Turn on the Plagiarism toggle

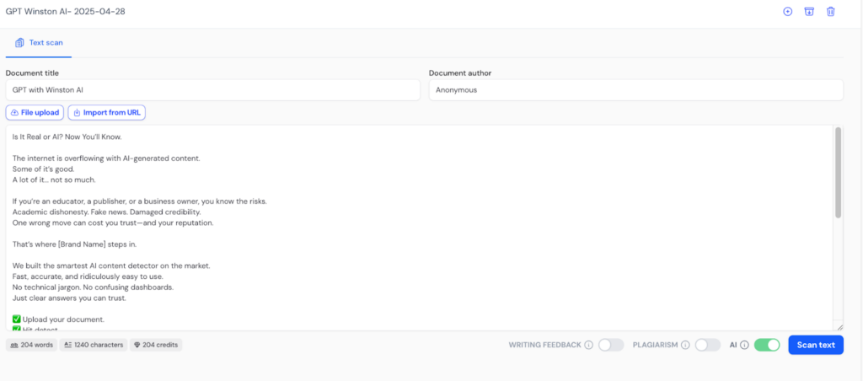click(x=708, y=346)
